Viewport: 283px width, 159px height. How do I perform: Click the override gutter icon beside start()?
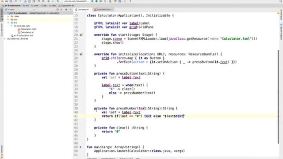81,35
